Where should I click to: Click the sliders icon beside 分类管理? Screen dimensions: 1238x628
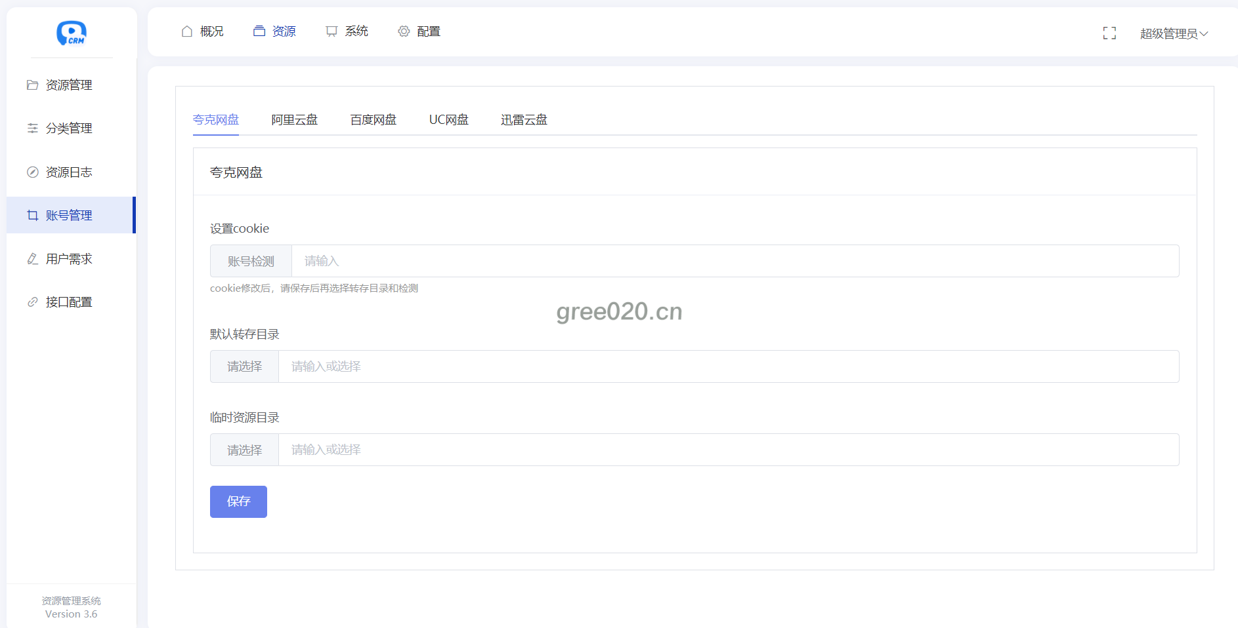click(32, 128)
